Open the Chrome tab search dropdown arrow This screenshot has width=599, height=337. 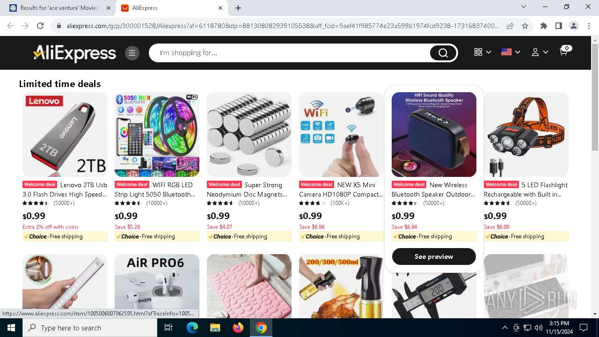coord(524,7)
